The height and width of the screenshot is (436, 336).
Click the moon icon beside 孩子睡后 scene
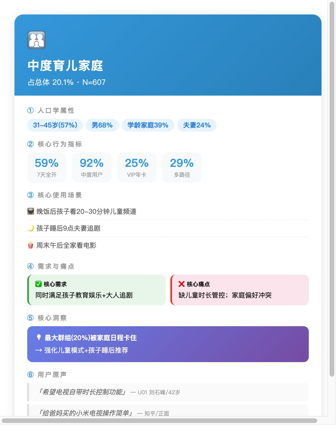click(x=31, y=228)
